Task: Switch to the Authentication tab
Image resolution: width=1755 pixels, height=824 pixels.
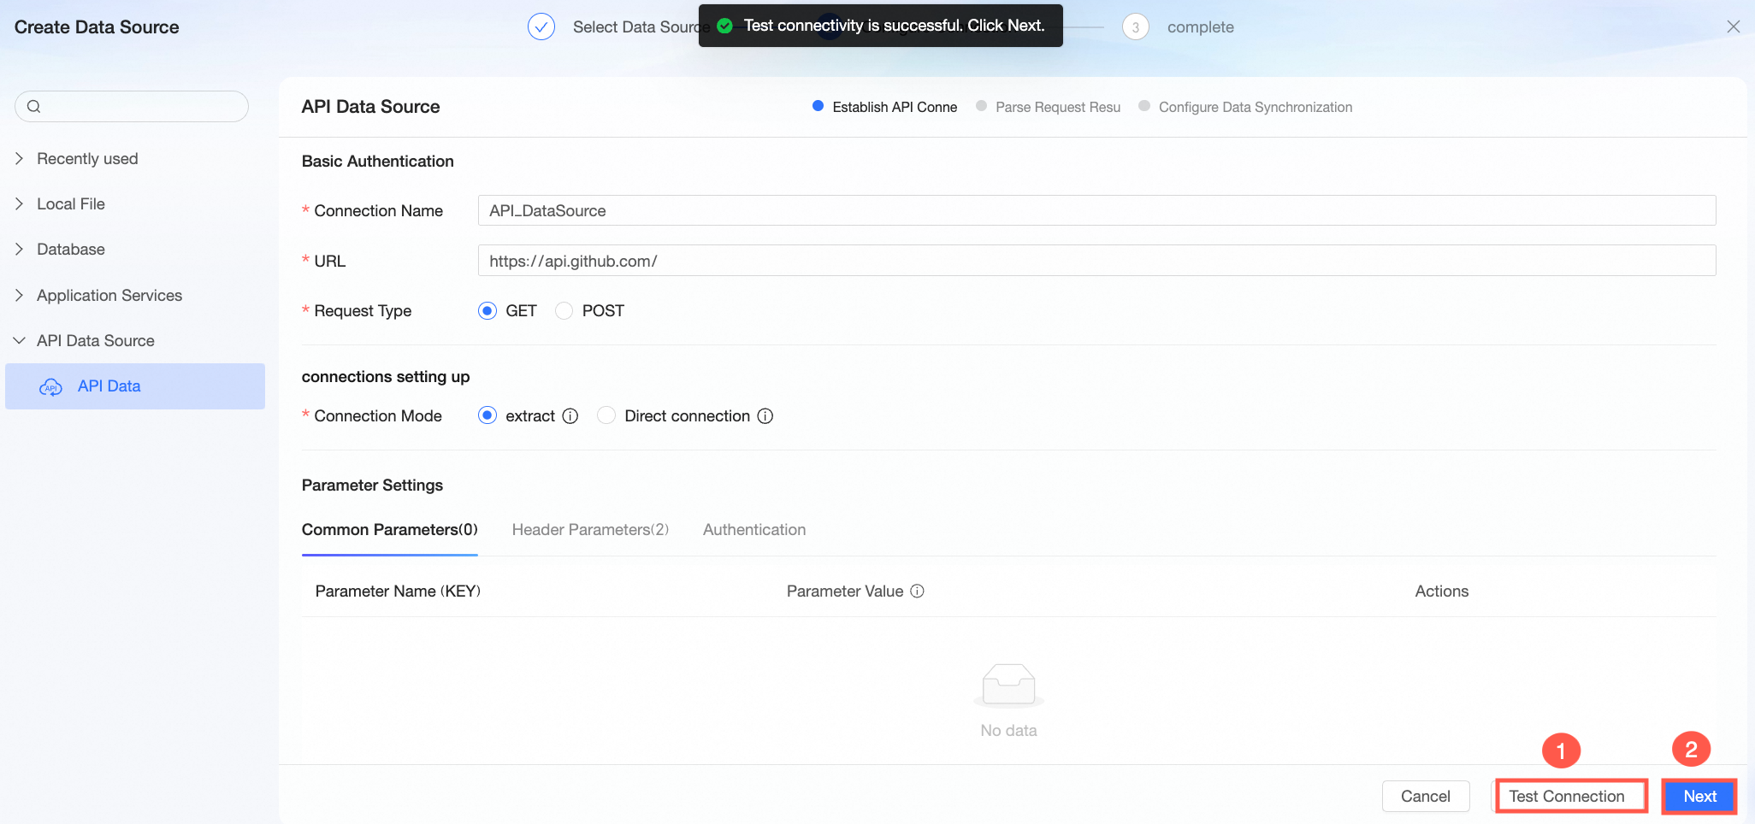Action: point(754,530)
